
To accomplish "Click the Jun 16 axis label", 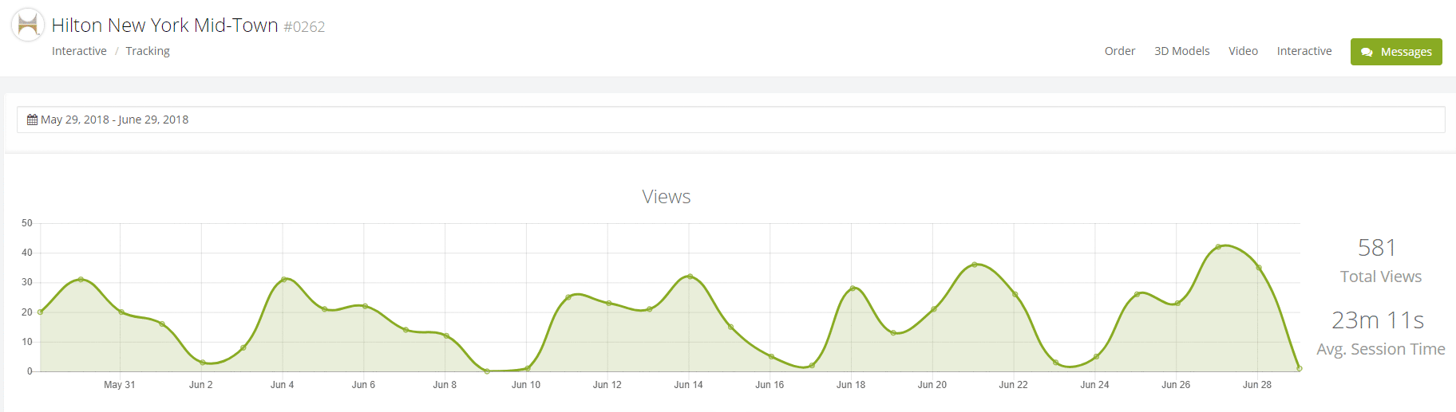I will pos(770,385).
